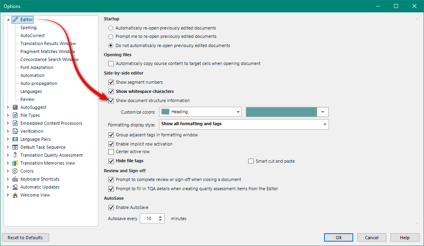Click the Language Pairs icon

coord(15,139)
